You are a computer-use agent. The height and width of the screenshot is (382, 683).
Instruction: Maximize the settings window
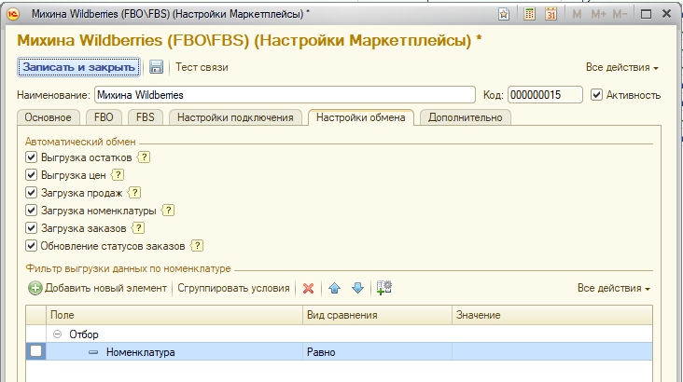pyautogui.click(x=646, y=14)
